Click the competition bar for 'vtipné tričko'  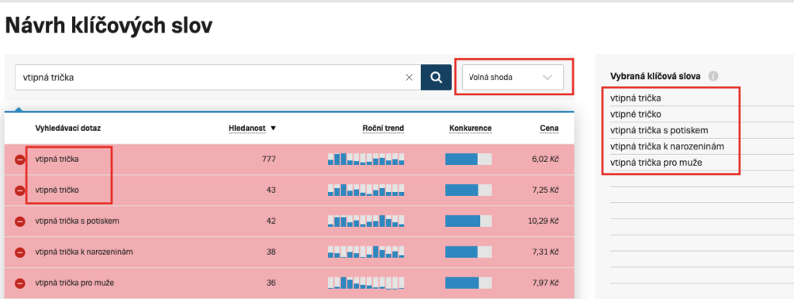tap(468, 191)
